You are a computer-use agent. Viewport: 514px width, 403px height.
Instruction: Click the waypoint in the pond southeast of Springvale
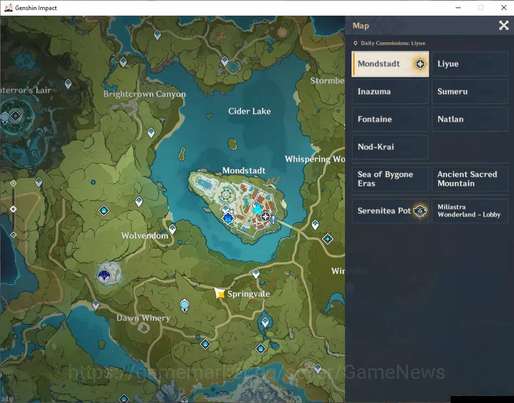click(265, 322)
